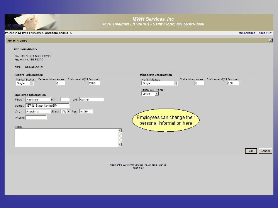The height and width of the screenshot is (208, 278).
Task: Click the OK button
Action: pyautogui.click(x=251, y=151)
